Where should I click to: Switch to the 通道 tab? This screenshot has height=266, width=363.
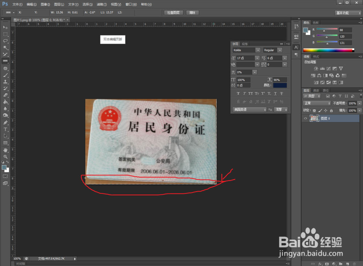[316, 90]
